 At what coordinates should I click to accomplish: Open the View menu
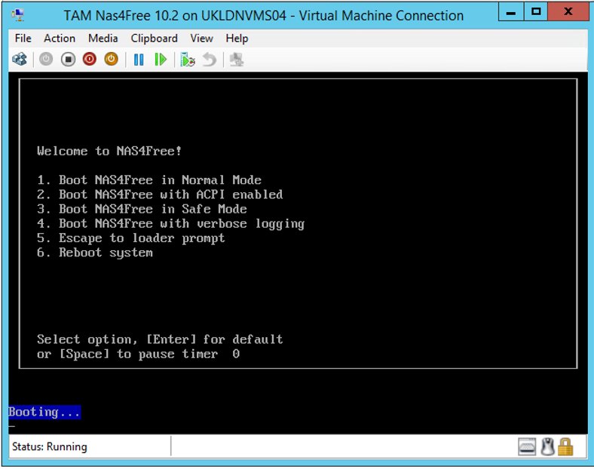(201, 38)
